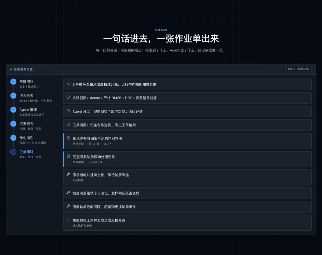Image resolution: width=322 pixels, height=255 pixels.
Task: Click the 进入执行与复核 caption
Action: (82, 226)
